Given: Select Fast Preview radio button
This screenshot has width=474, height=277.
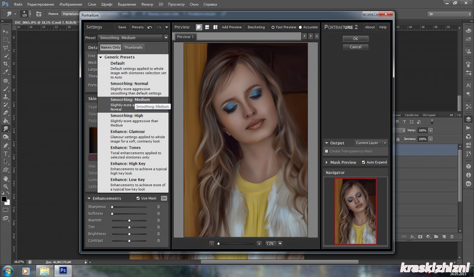Looking at the screenshot, I should [273, 27].
